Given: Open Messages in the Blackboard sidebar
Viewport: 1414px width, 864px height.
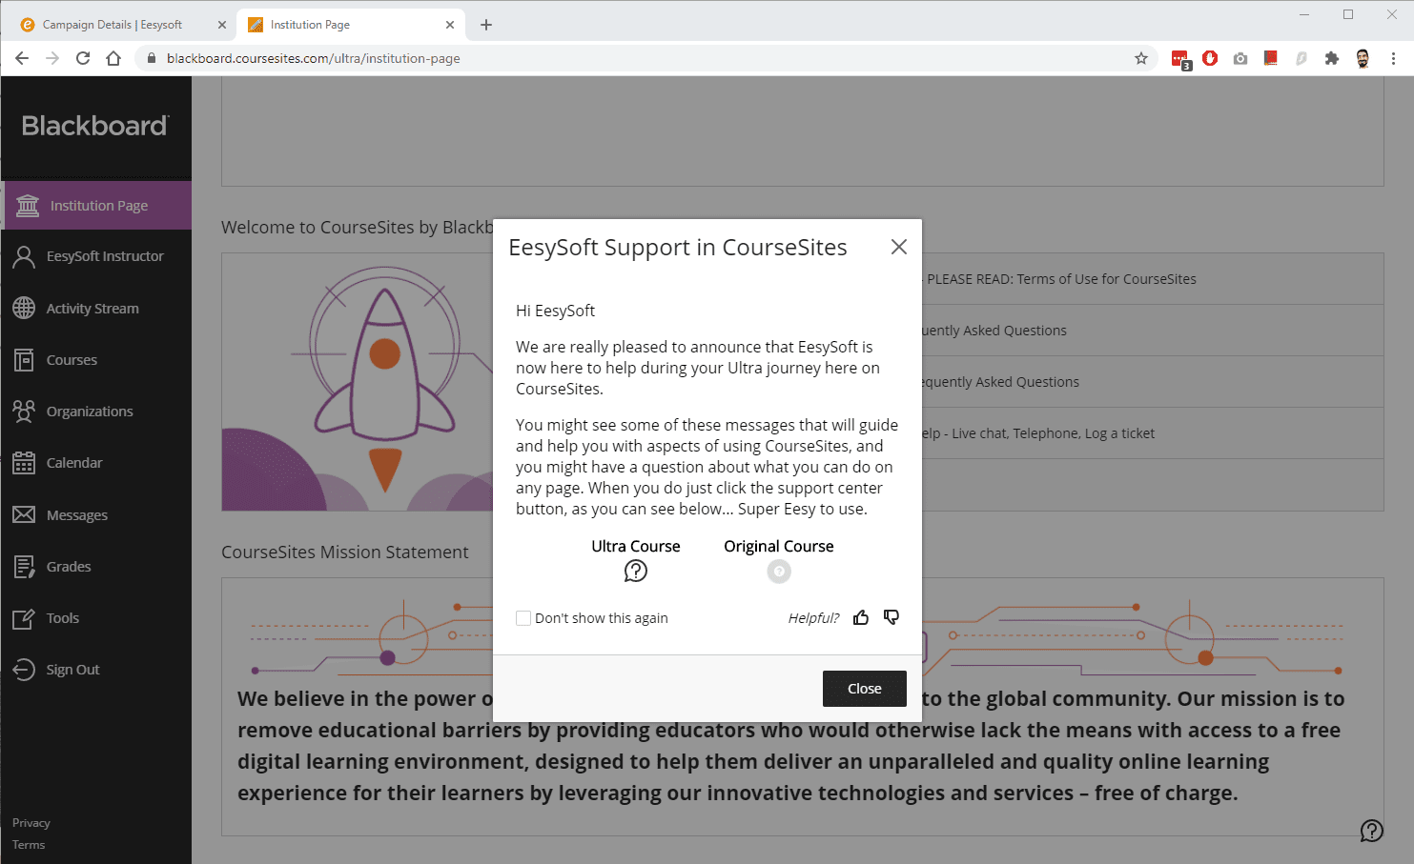Looking at the screenshot, I should coord(75,514).
